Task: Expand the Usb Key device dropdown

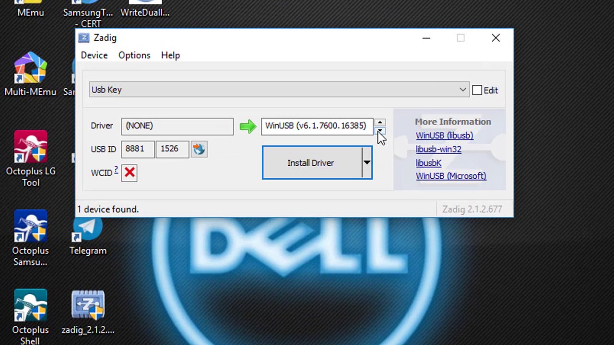Action: [279, 90]
